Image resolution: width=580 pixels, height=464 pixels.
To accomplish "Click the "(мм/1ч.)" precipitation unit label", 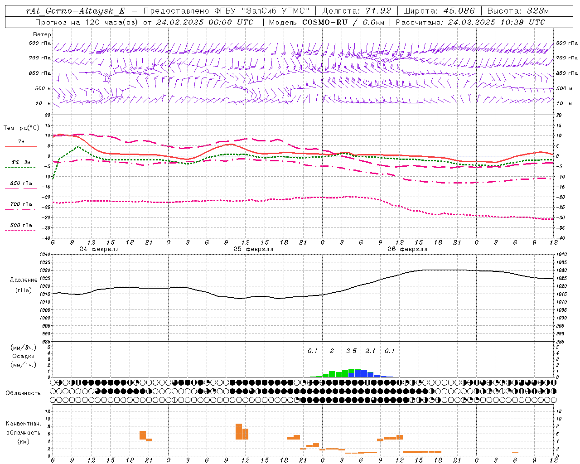I will (24, 365).
